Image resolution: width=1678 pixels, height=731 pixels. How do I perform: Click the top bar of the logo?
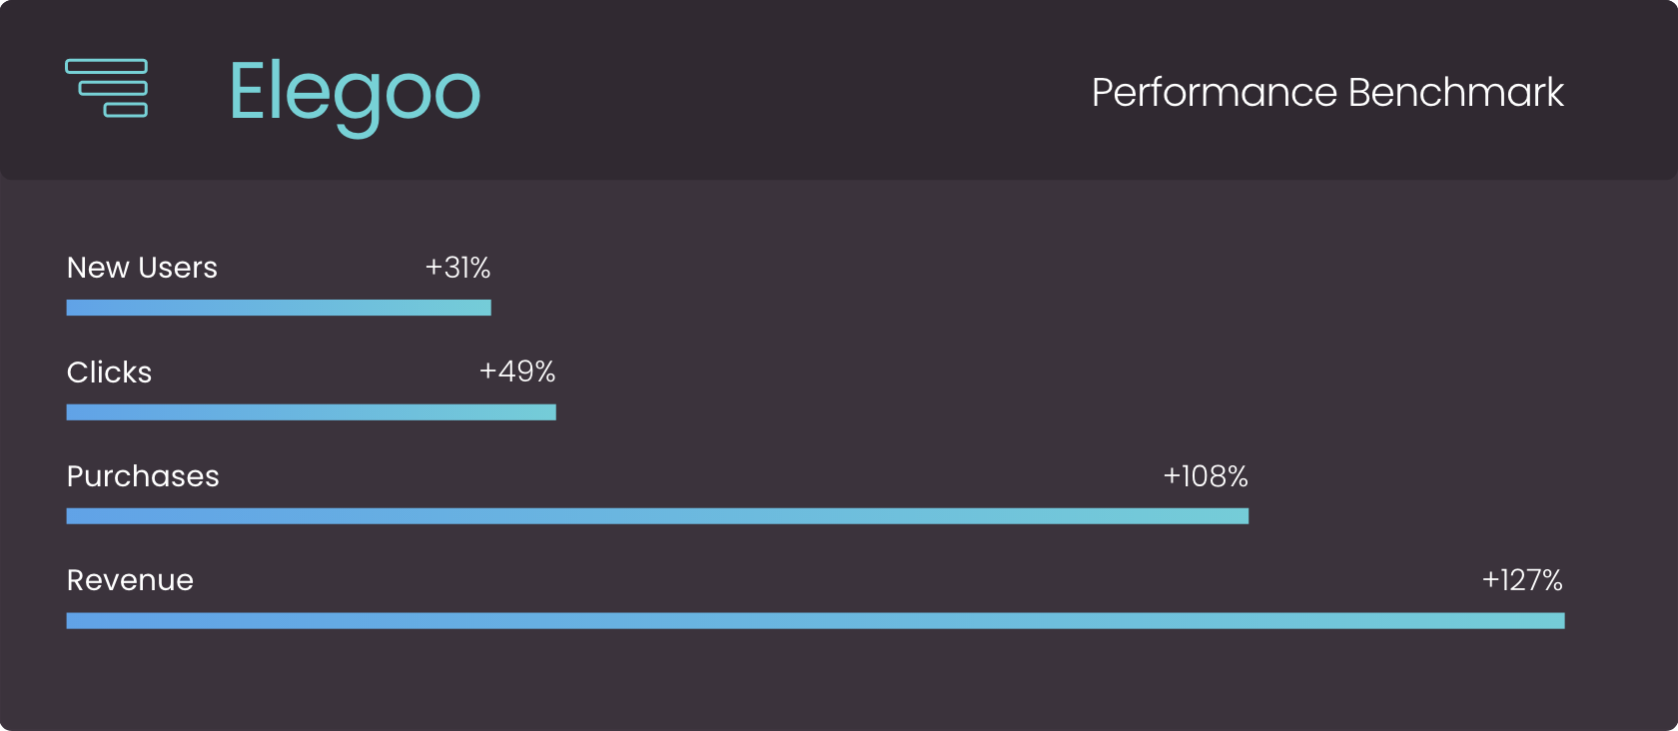(x=107, y=66)
